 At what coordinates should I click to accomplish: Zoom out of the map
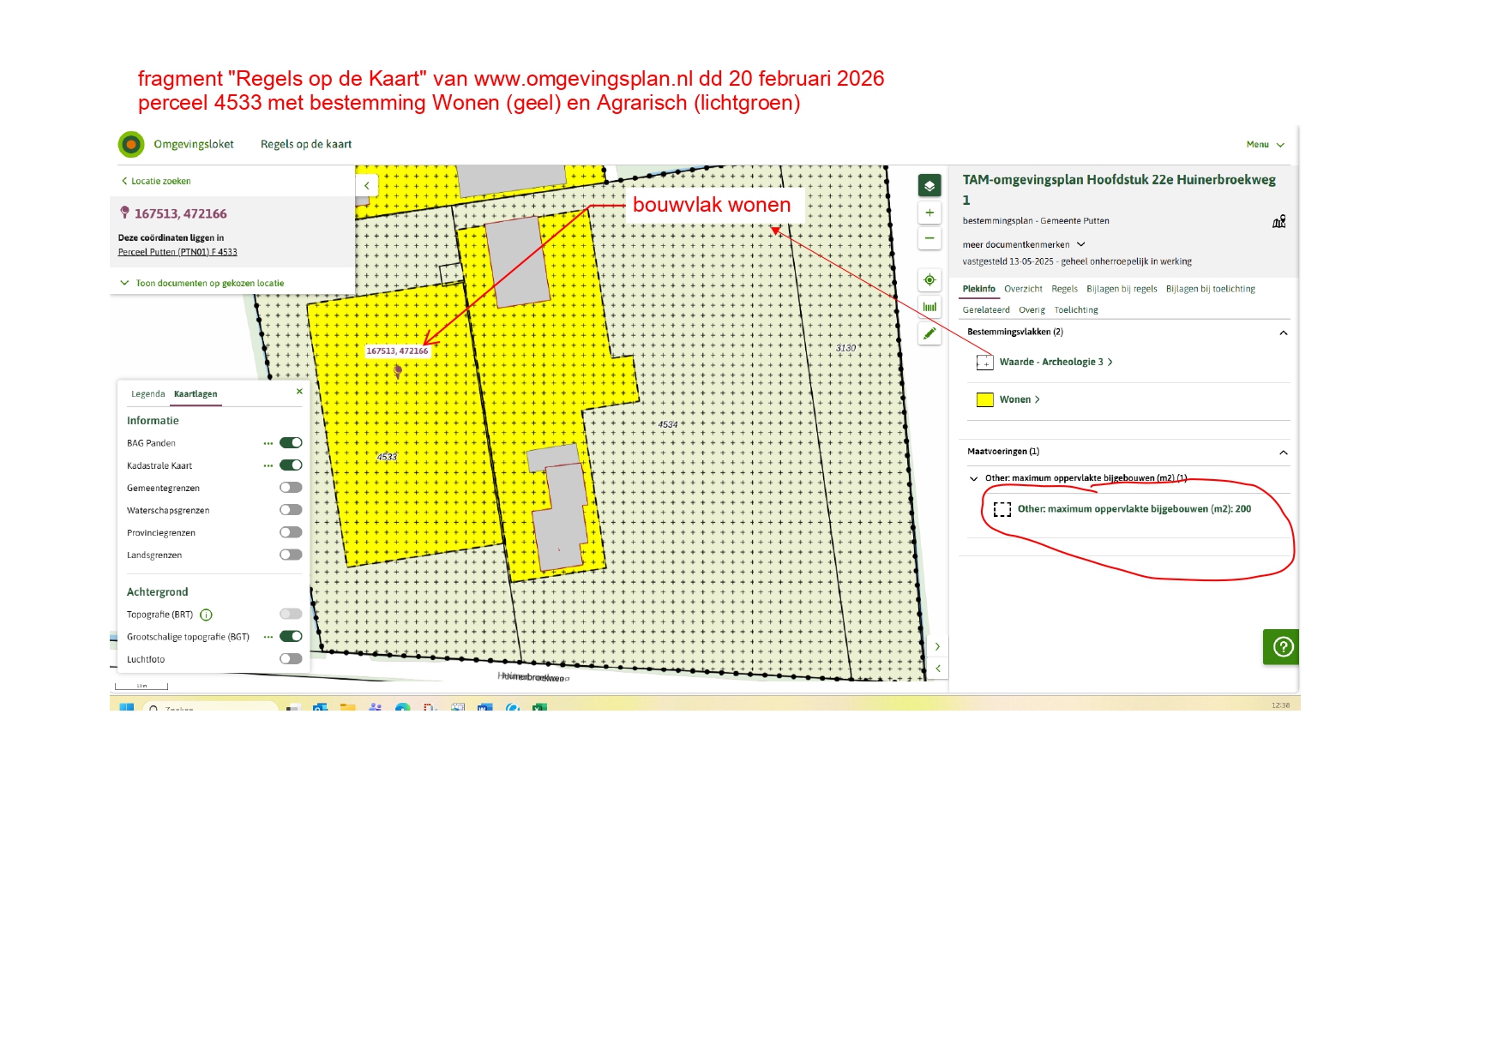coord(929,238)
